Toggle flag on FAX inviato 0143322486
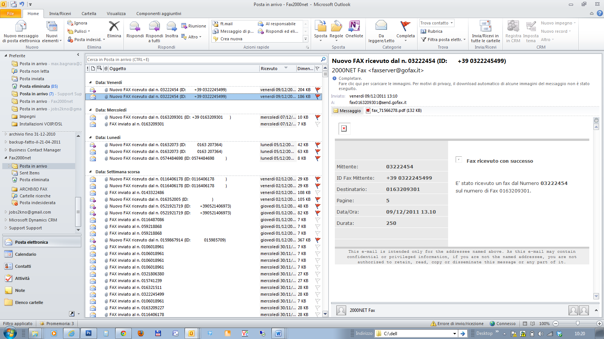 pyautogui.click(x=317, y=192)
